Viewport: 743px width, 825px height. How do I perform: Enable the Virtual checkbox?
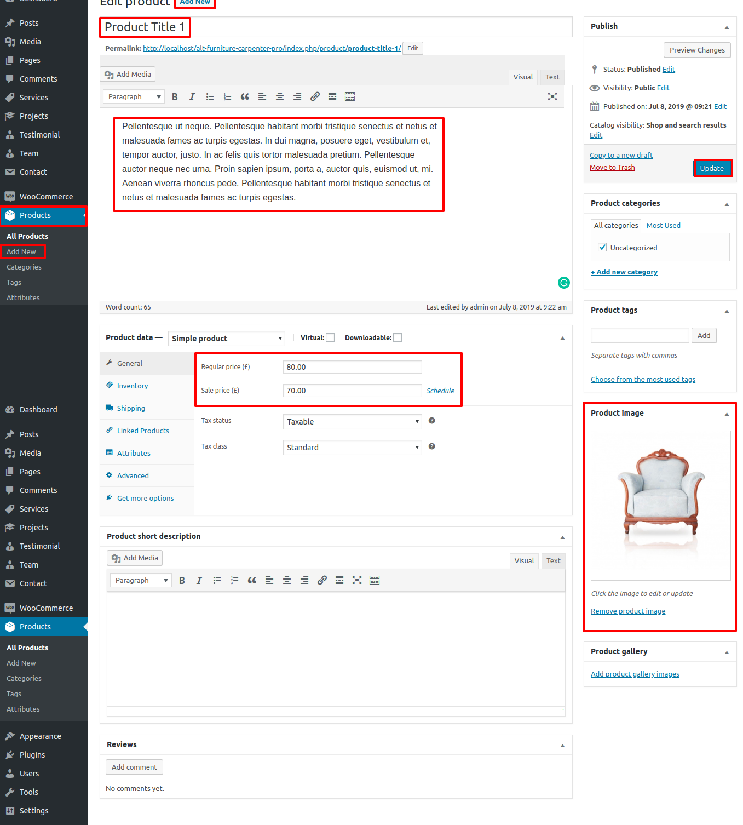click(330, 338)
